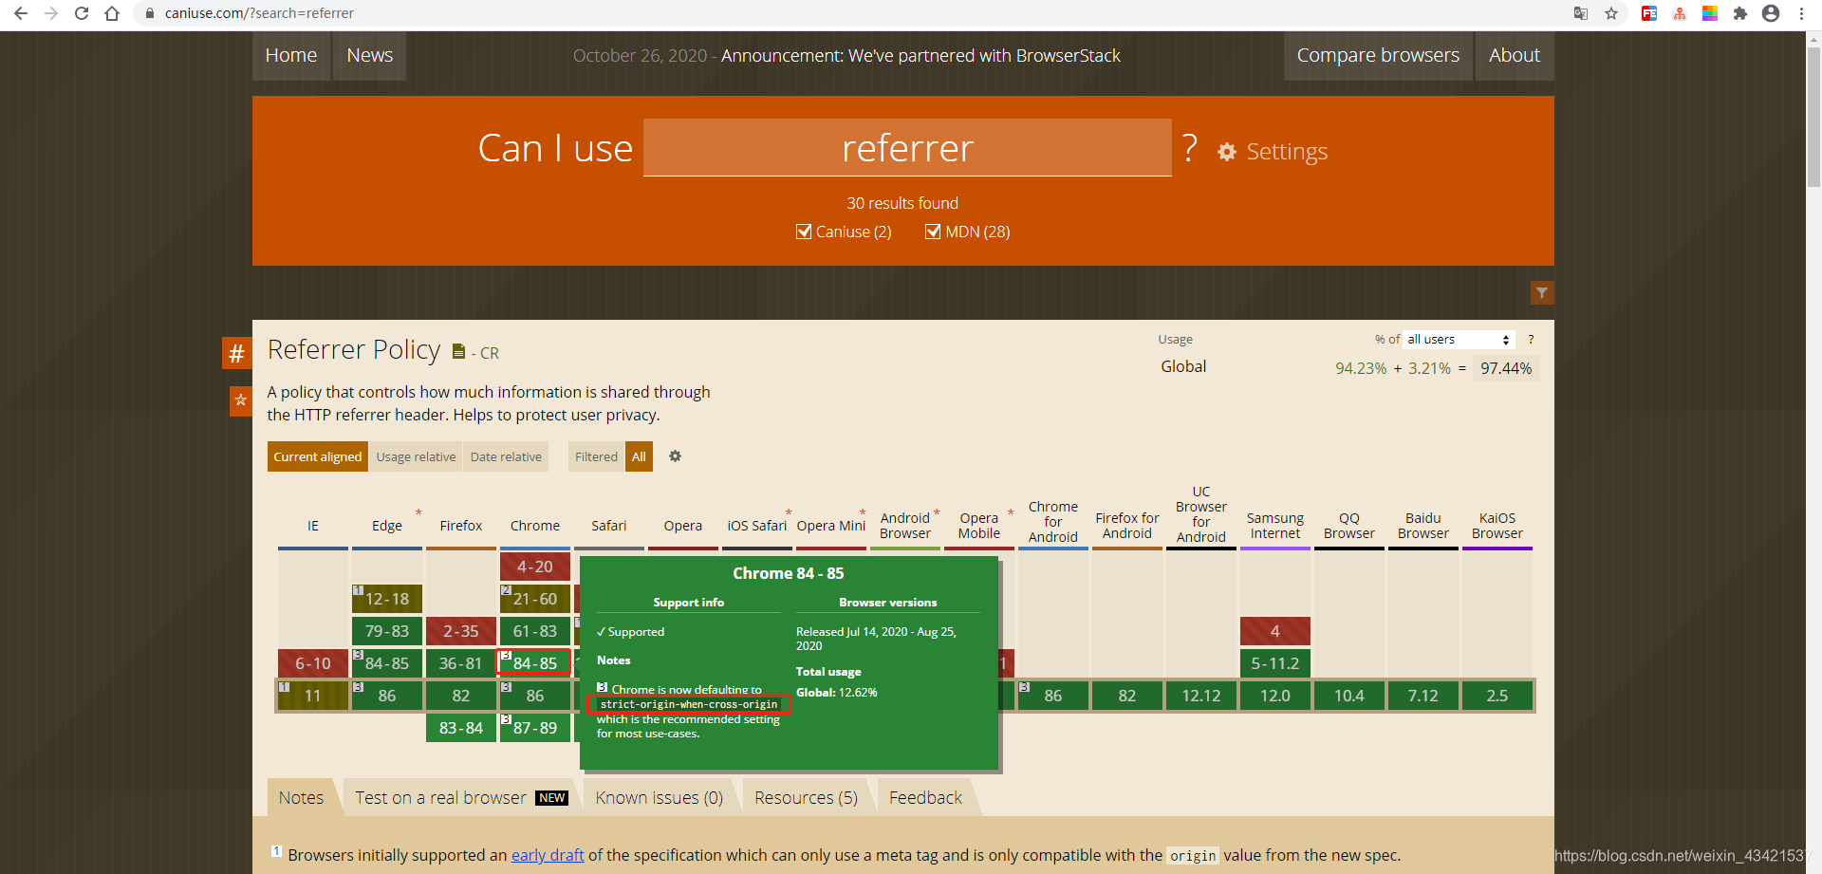This screenshot has width=1822, height=874.
Task: Select Samsung Internet 5-11.2 cell
Action: pos(1275,663)
